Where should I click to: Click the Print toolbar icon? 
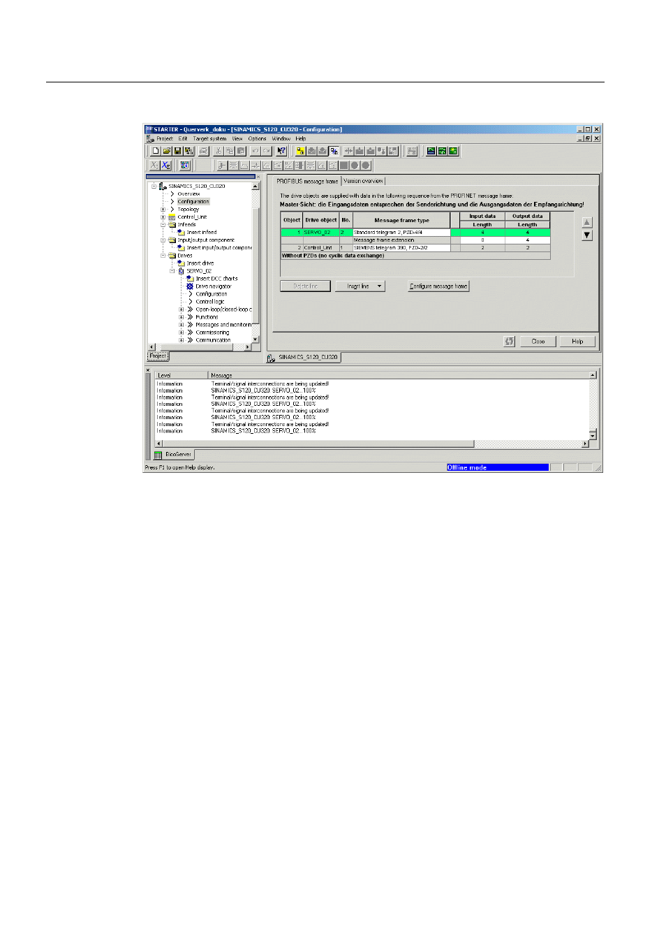pyautogui.click(x=203, y=151)
